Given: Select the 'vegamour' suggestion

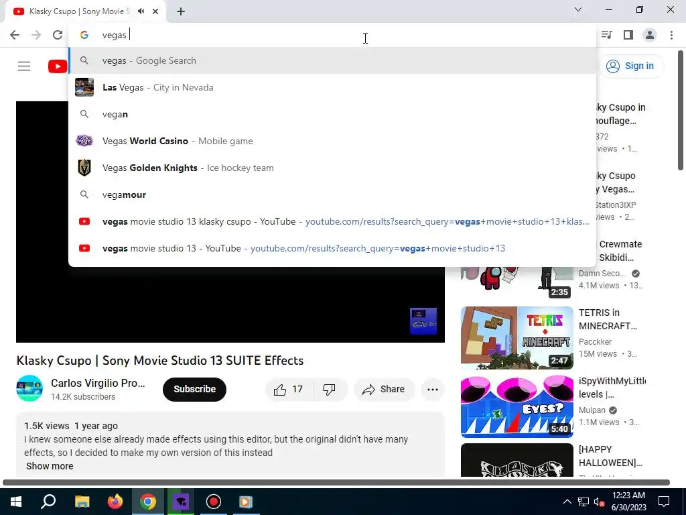Looking at the screenshot, I should click(x=332, y=194).
